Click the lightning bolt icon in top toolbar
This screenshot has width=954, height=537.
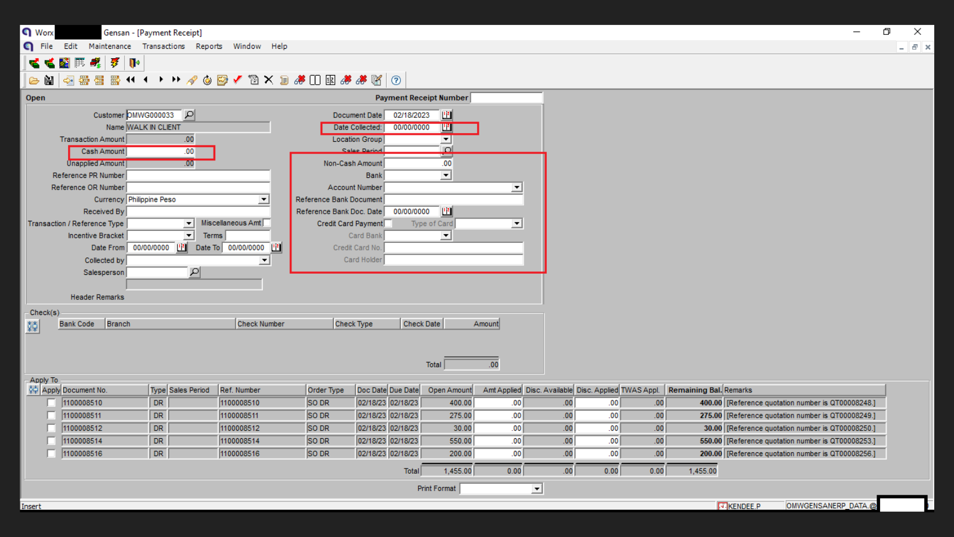tap(115, 63)
